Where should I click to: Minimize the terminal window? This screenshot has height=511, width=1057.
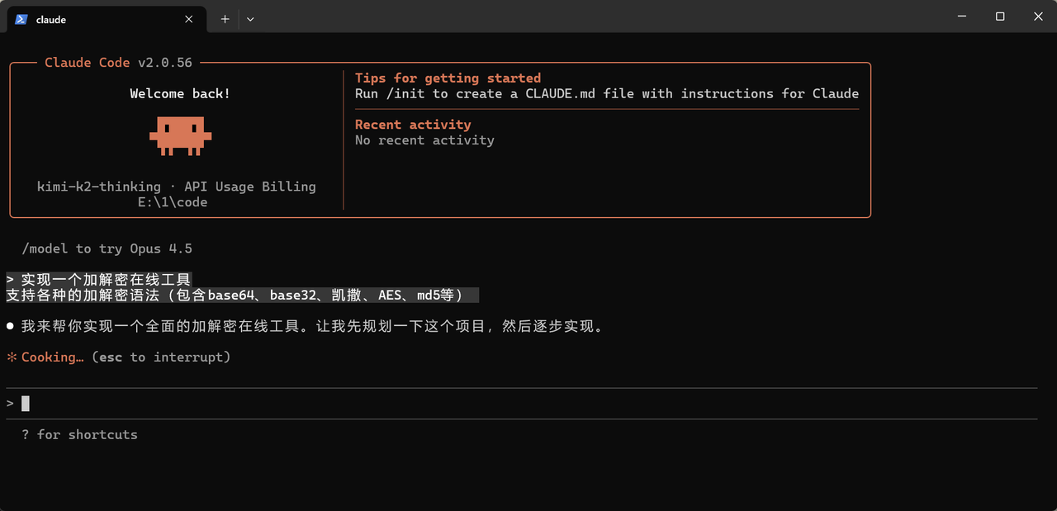click(x=961, y=17)
